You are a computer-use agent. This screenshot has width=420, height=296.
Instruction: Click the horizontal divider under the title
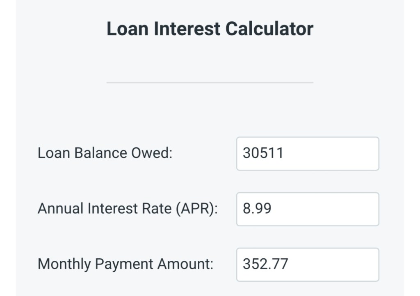(210, 83)
